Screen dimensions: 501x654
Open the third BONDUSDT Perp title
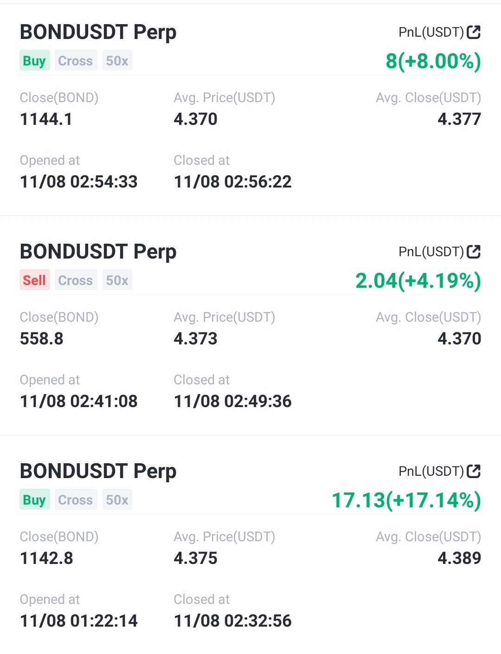[98, 471]
